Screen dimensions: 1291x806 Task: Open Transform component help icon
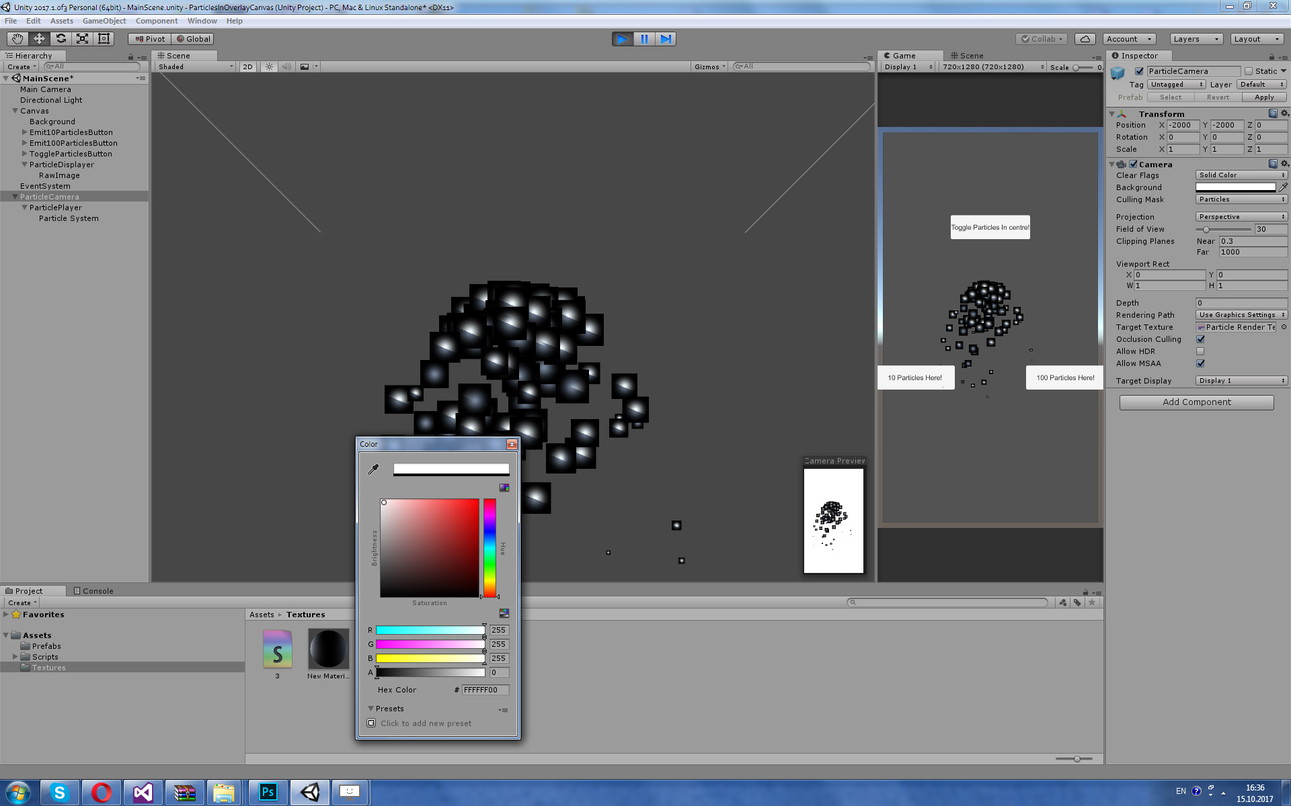pyautogui.click(x=1273, y=114)
